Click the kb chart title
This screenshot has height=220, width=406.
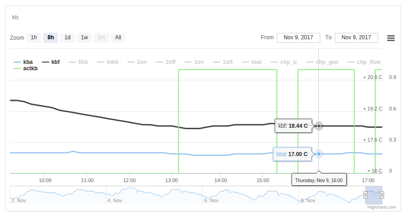[15, 17]
